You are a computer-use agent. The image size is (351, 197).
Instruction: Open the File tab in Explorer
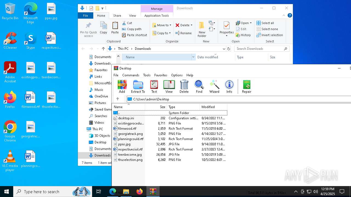point(86,16)
